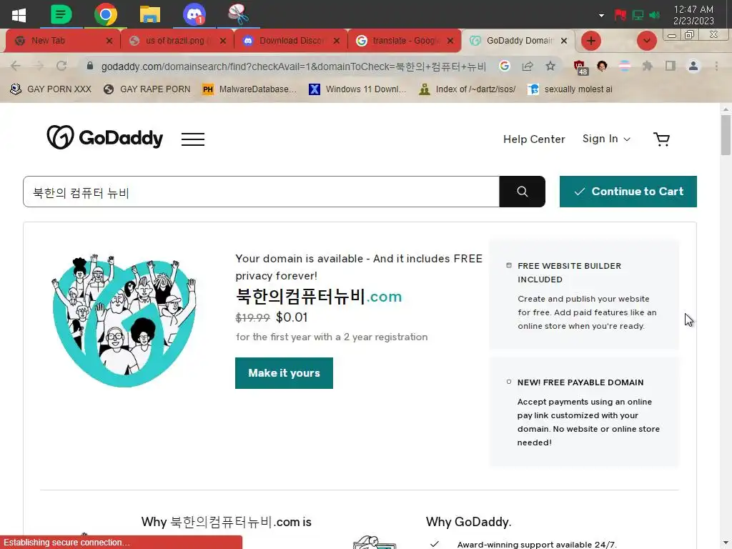Share this page from address bar

[528, 66]
